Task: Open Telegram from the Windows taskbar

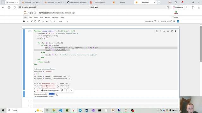Action: [80, 110]
